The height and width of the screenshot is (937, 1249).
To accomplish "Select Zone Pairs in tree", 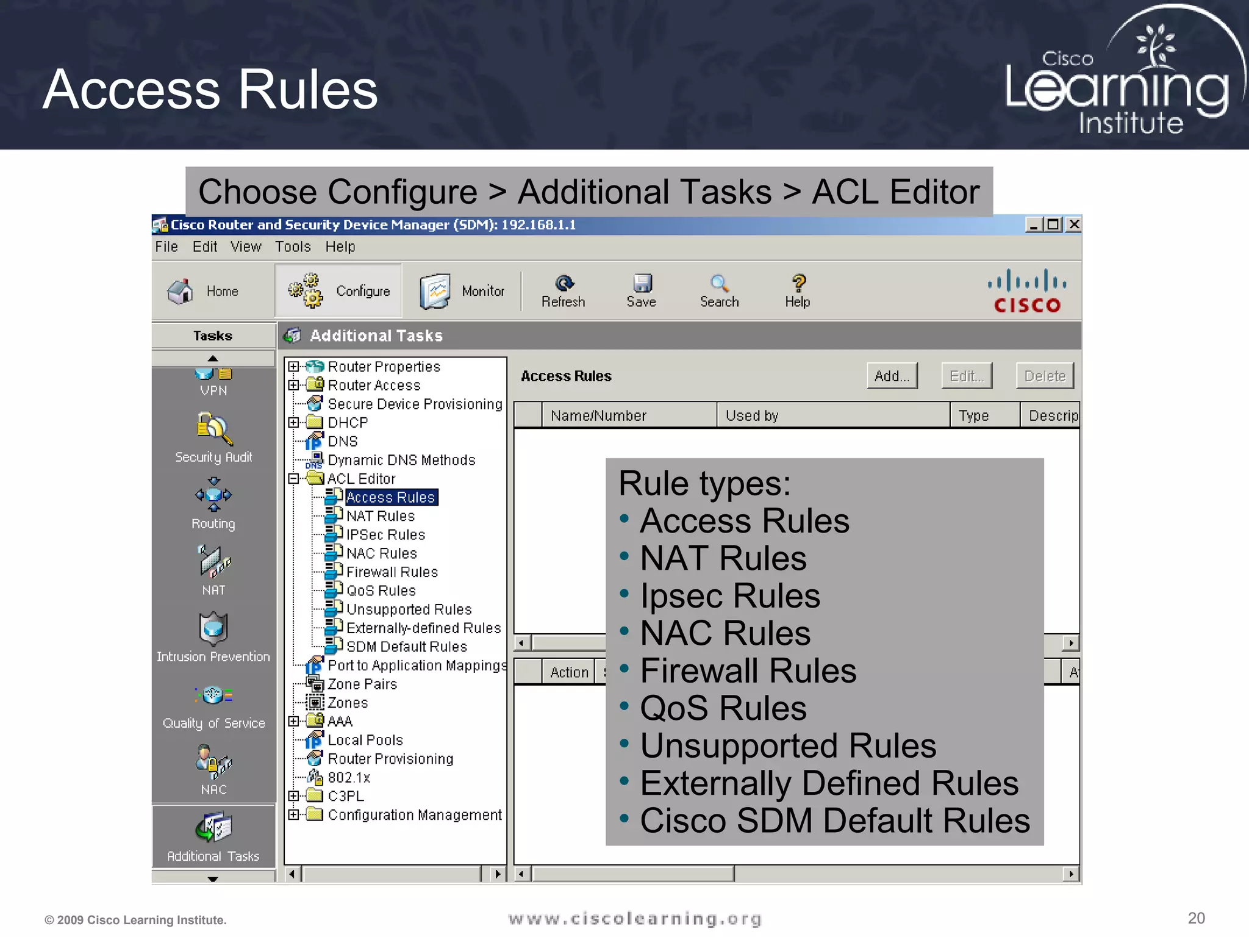I will [x=362, y=684].
